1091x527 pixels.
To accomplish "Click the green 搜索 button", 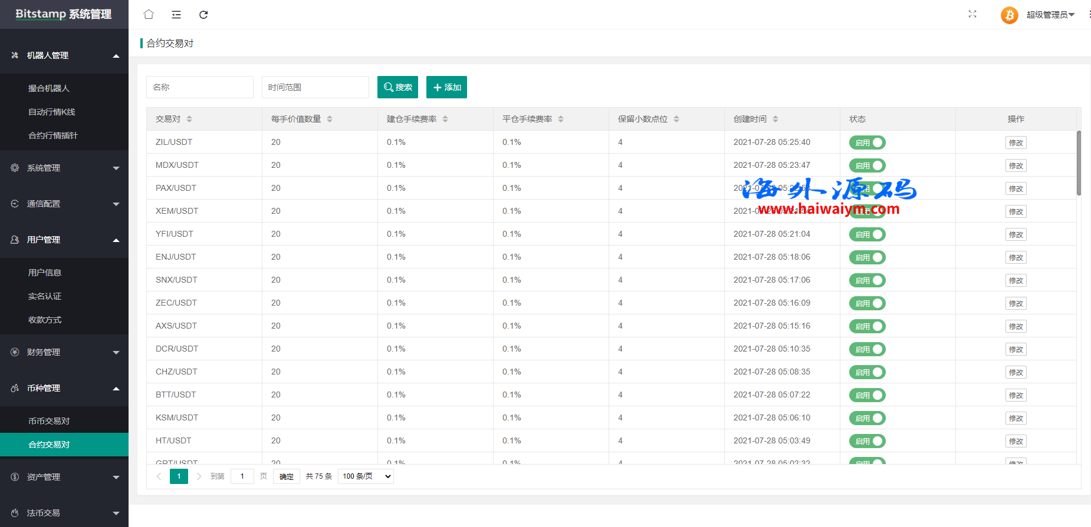I will (x=397, y=87).
